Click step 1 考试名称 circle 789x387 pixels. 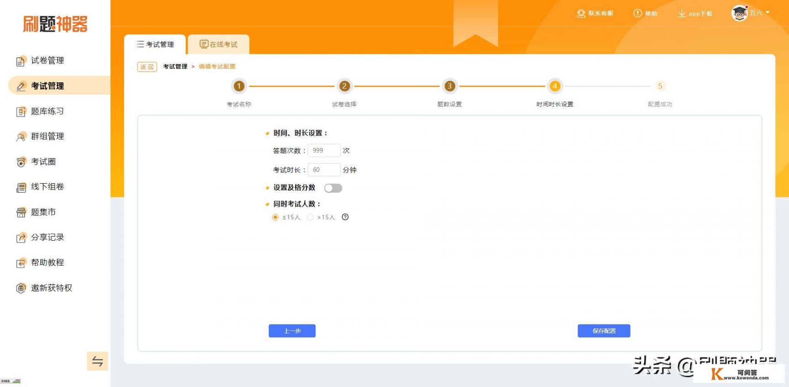coord(239,86)
